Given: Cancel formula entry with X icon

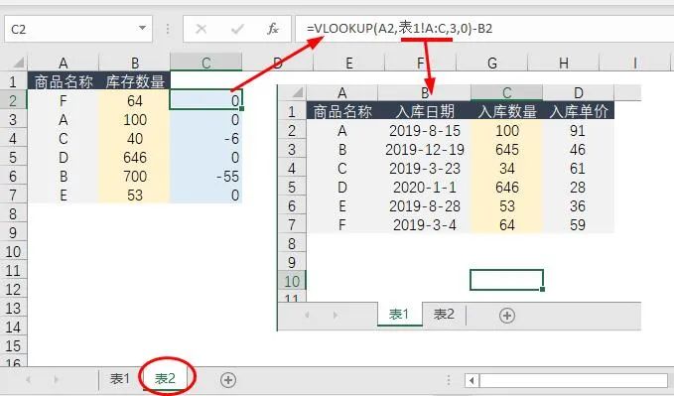Looking at the screenshot, I should [x=201, y=29].
